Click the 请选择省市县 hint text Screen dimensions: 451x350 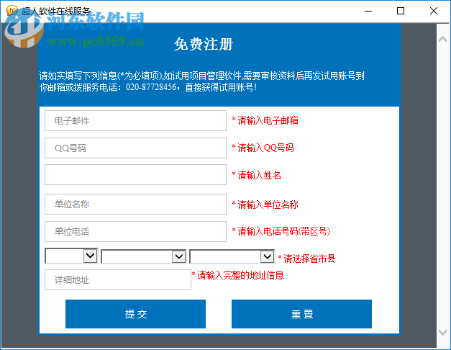tap(306, 259)
